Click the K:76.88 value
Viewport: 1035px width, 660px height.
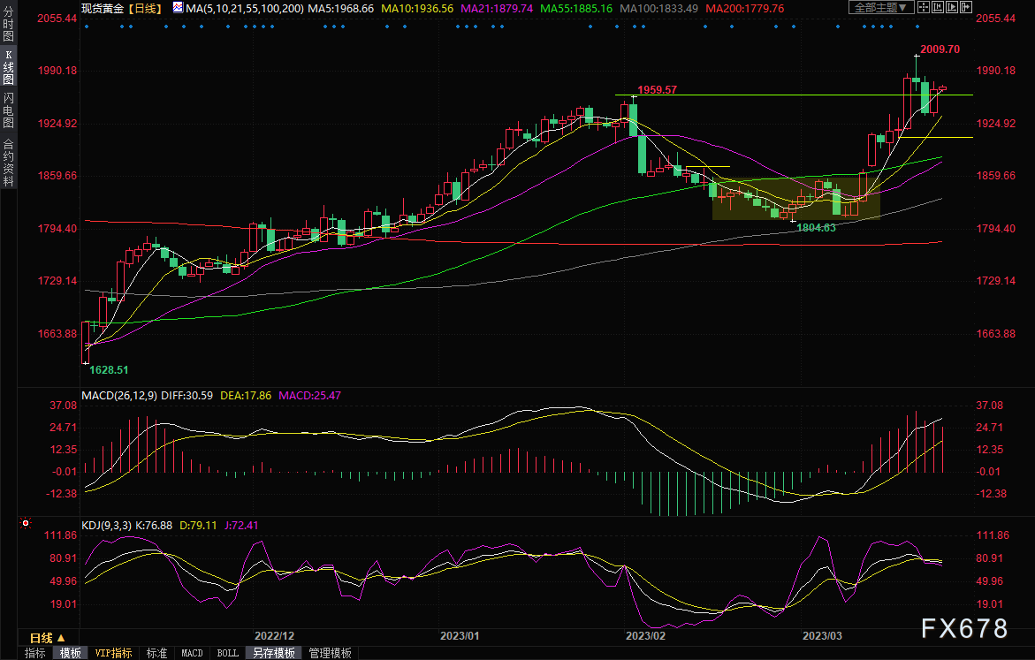pos(154,526)
